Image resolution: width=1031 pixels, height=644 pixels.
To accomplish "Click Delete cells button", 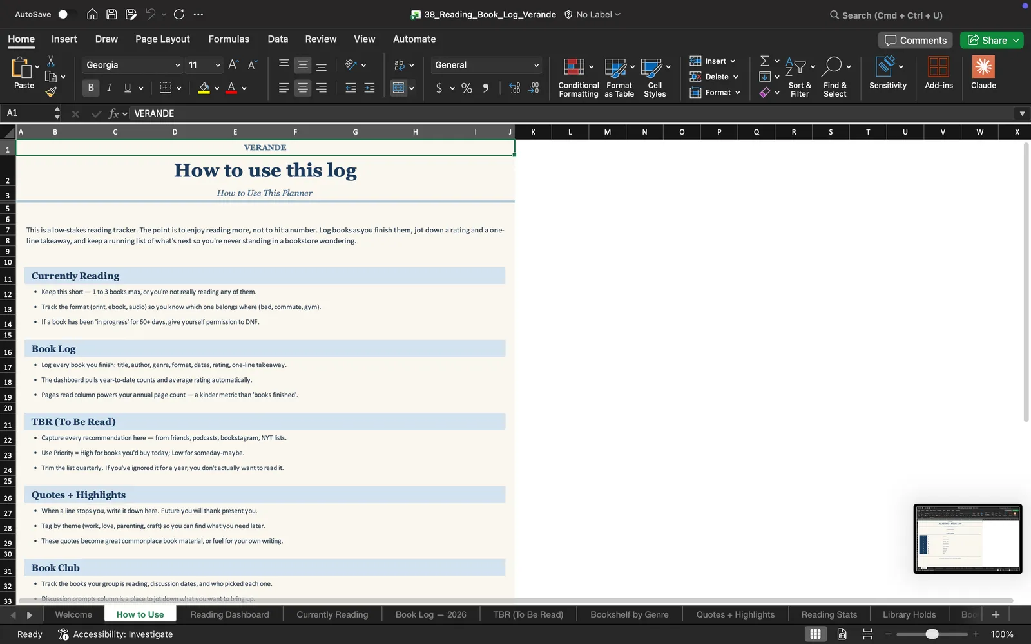I will 713,77.
